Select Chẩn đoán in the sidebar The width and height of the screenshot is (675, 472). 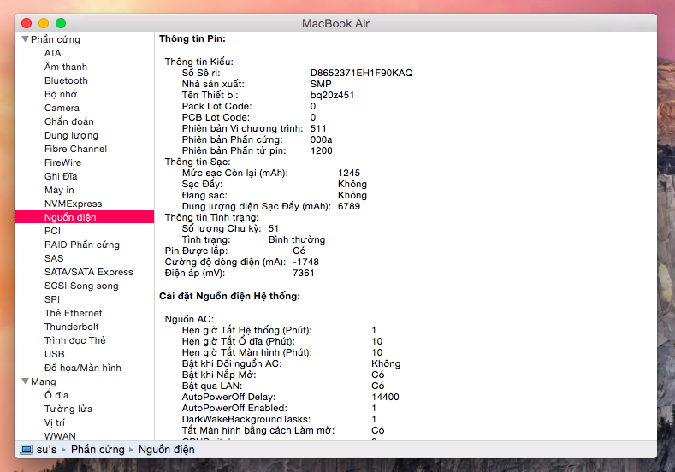click(x=69, y=121)
